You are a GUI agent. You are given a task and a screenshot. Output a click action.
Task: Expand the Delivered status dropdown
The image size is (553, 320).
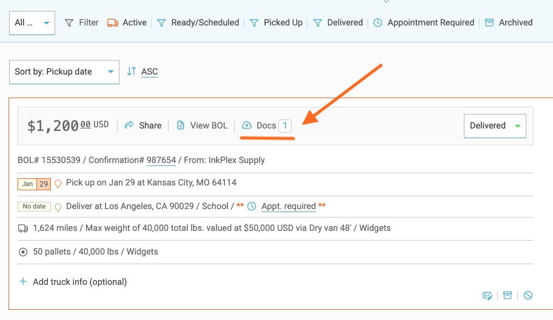(x=495, y=125)
